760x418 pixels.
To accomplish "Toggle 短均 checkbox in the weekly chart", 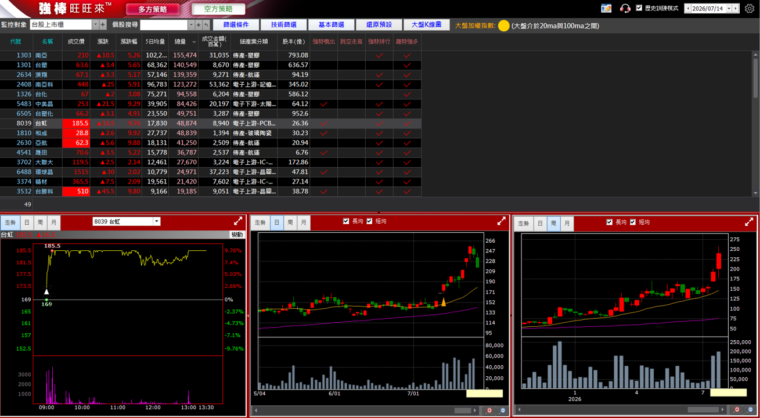I will 633,222.
